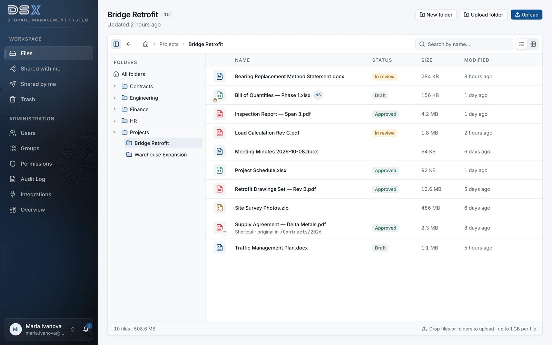Viewport: 552px width, 345px height.
Task: Click the blue Upload button
Action: point(526,14)
